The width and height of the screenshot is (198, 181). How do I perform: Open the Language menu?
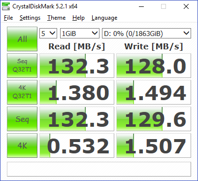104,18
